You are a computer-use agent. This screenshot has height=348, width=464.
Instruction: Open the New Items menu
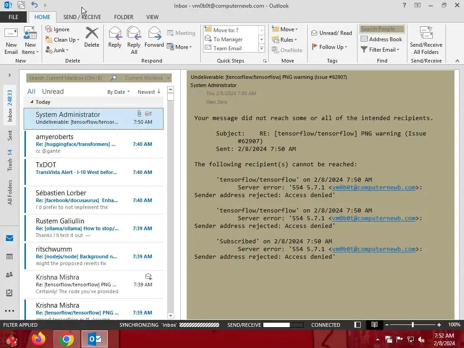[30, 41]
